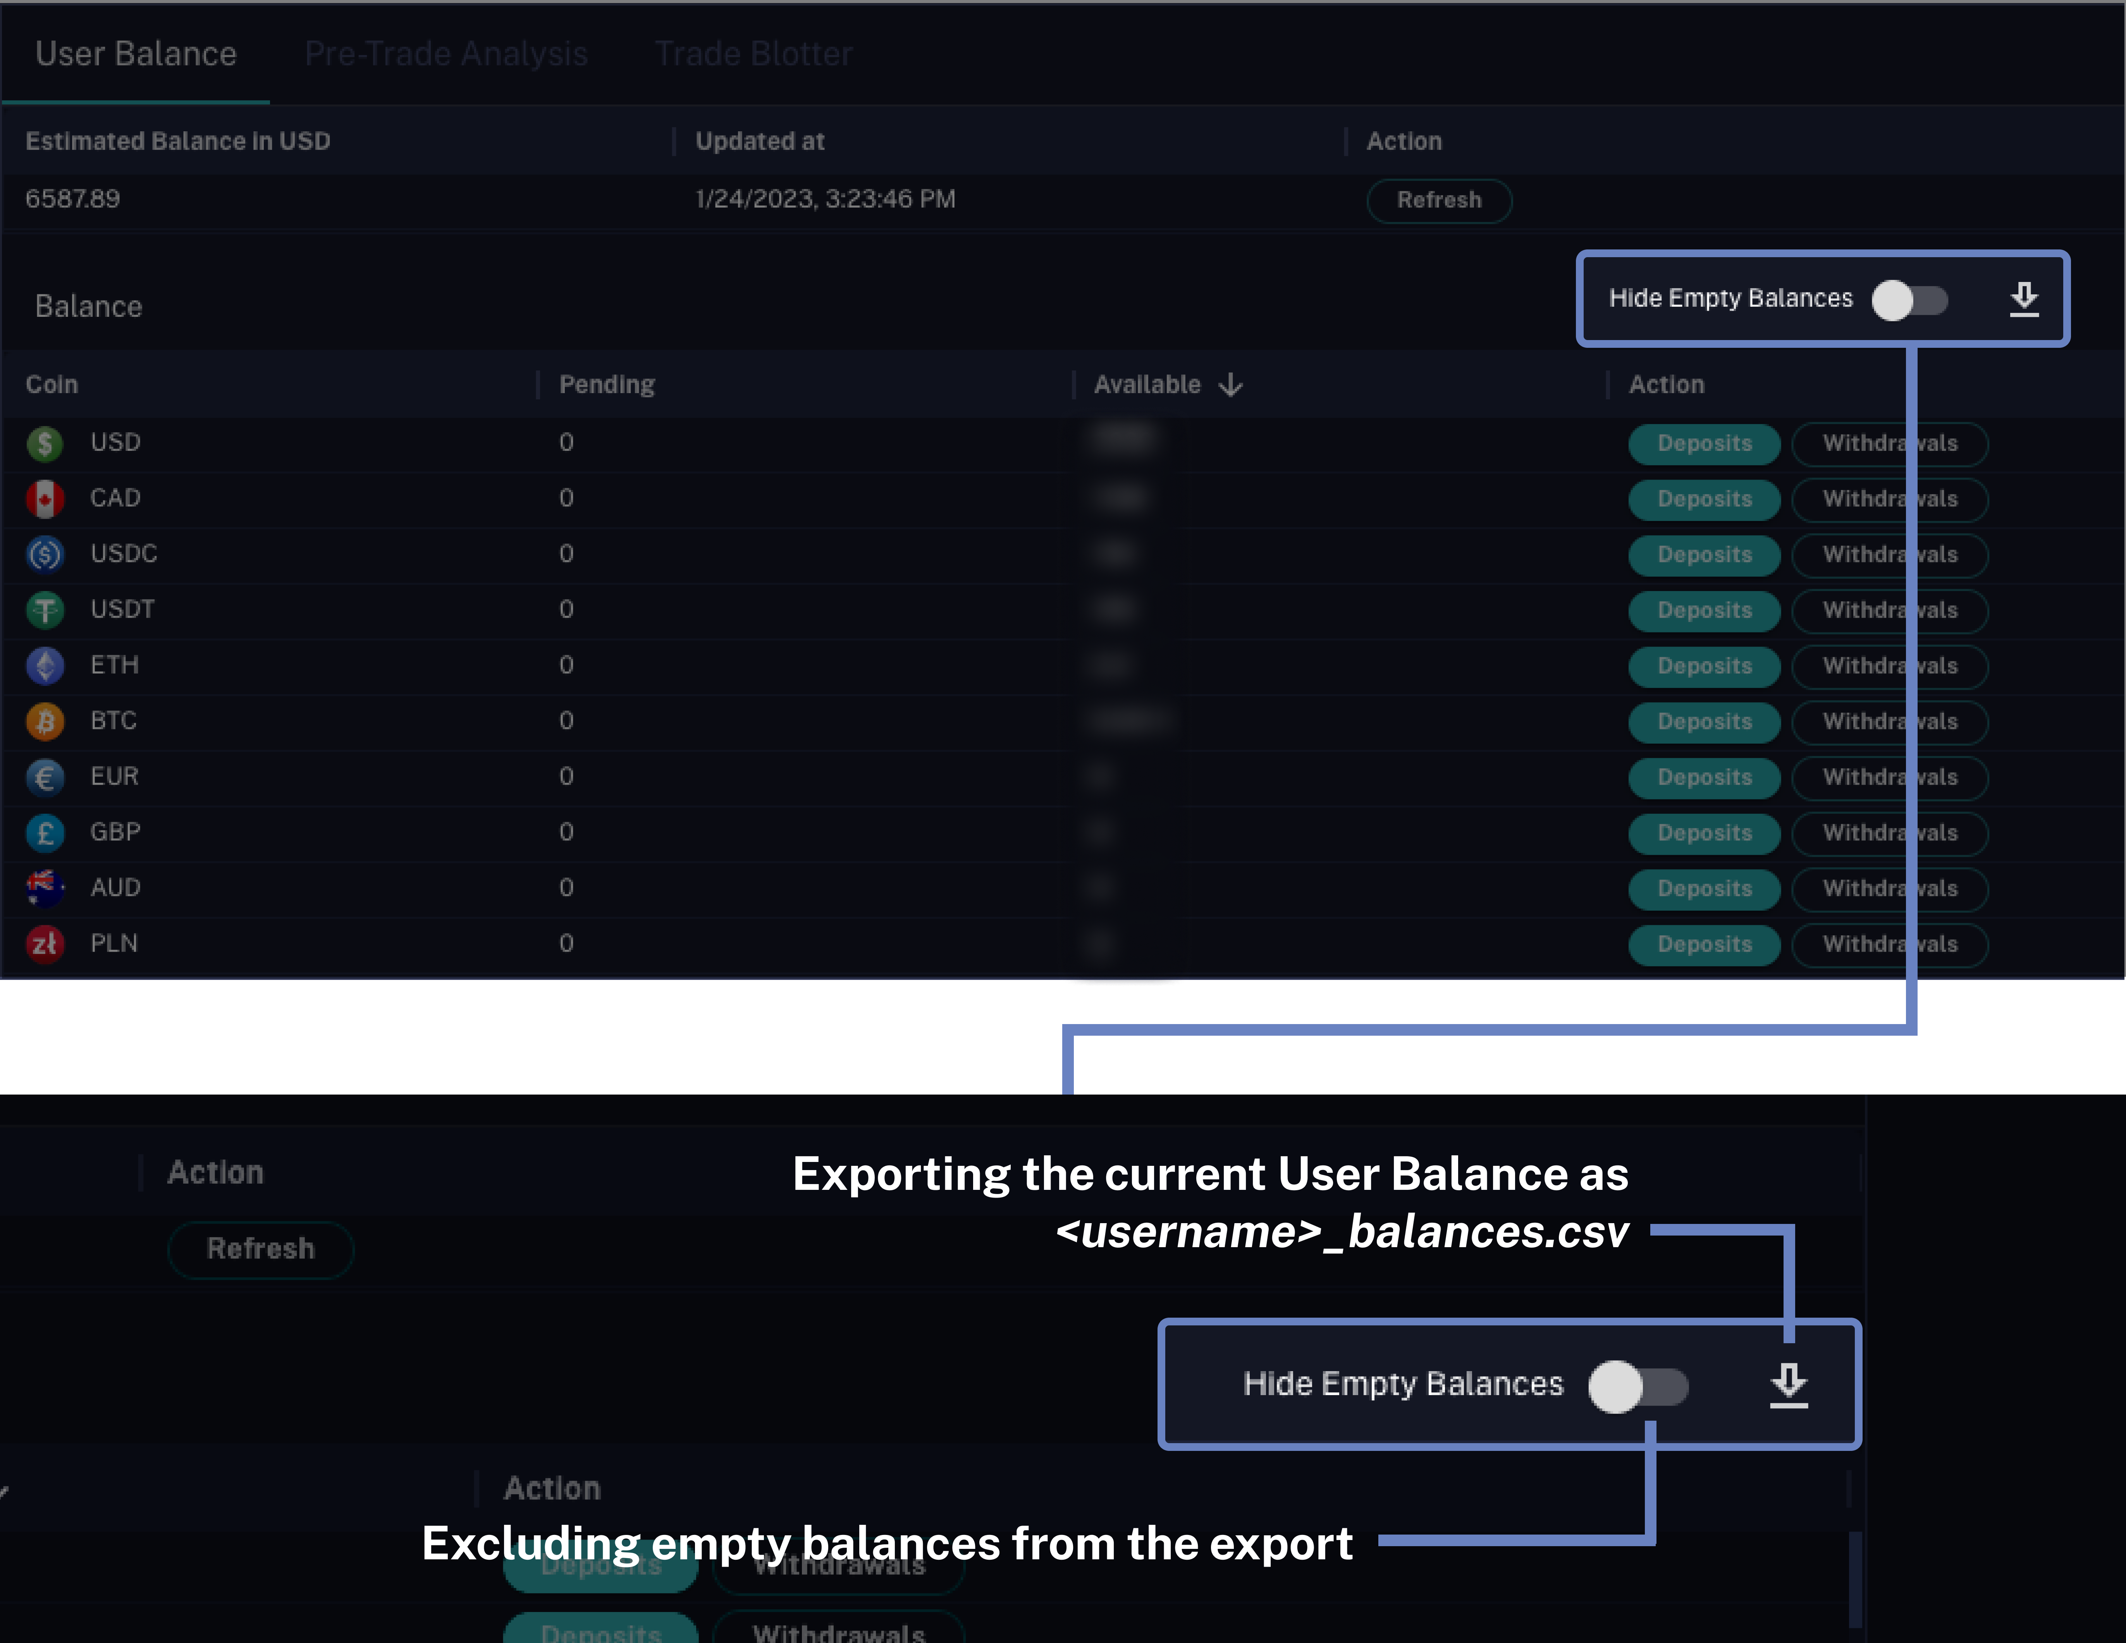The height and width of the screenshot is (1643, 2126).
Task: Click the Coin column header
Action: click(52, 385)
